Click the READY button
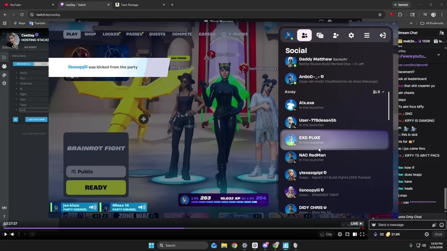 pos(96,188)
